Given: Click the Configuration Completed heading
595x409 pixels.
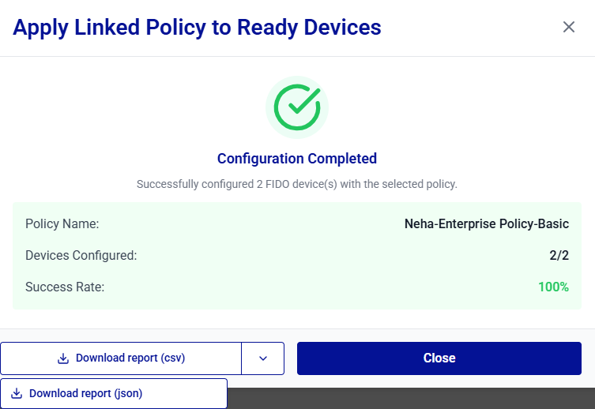Looking at the screenshot, I should click(x=297, y=159).
